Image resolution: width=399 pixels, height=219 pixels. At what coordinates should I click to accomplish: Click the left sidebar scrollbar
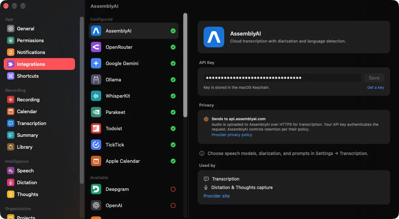(82, 100)
